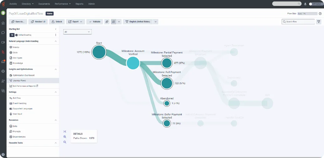Click the notification bell icon
This screenshot has width=324, height=158.
pos(305,4)
